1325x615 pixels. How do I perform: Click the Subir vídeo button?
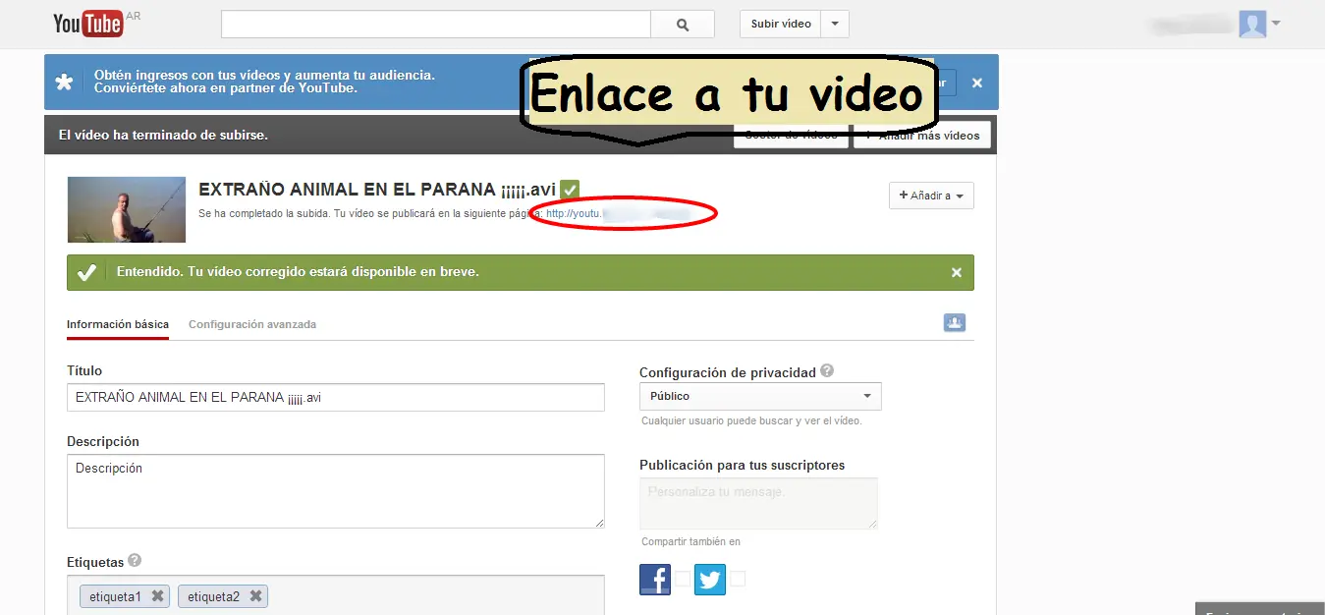[x=781, y=25]
